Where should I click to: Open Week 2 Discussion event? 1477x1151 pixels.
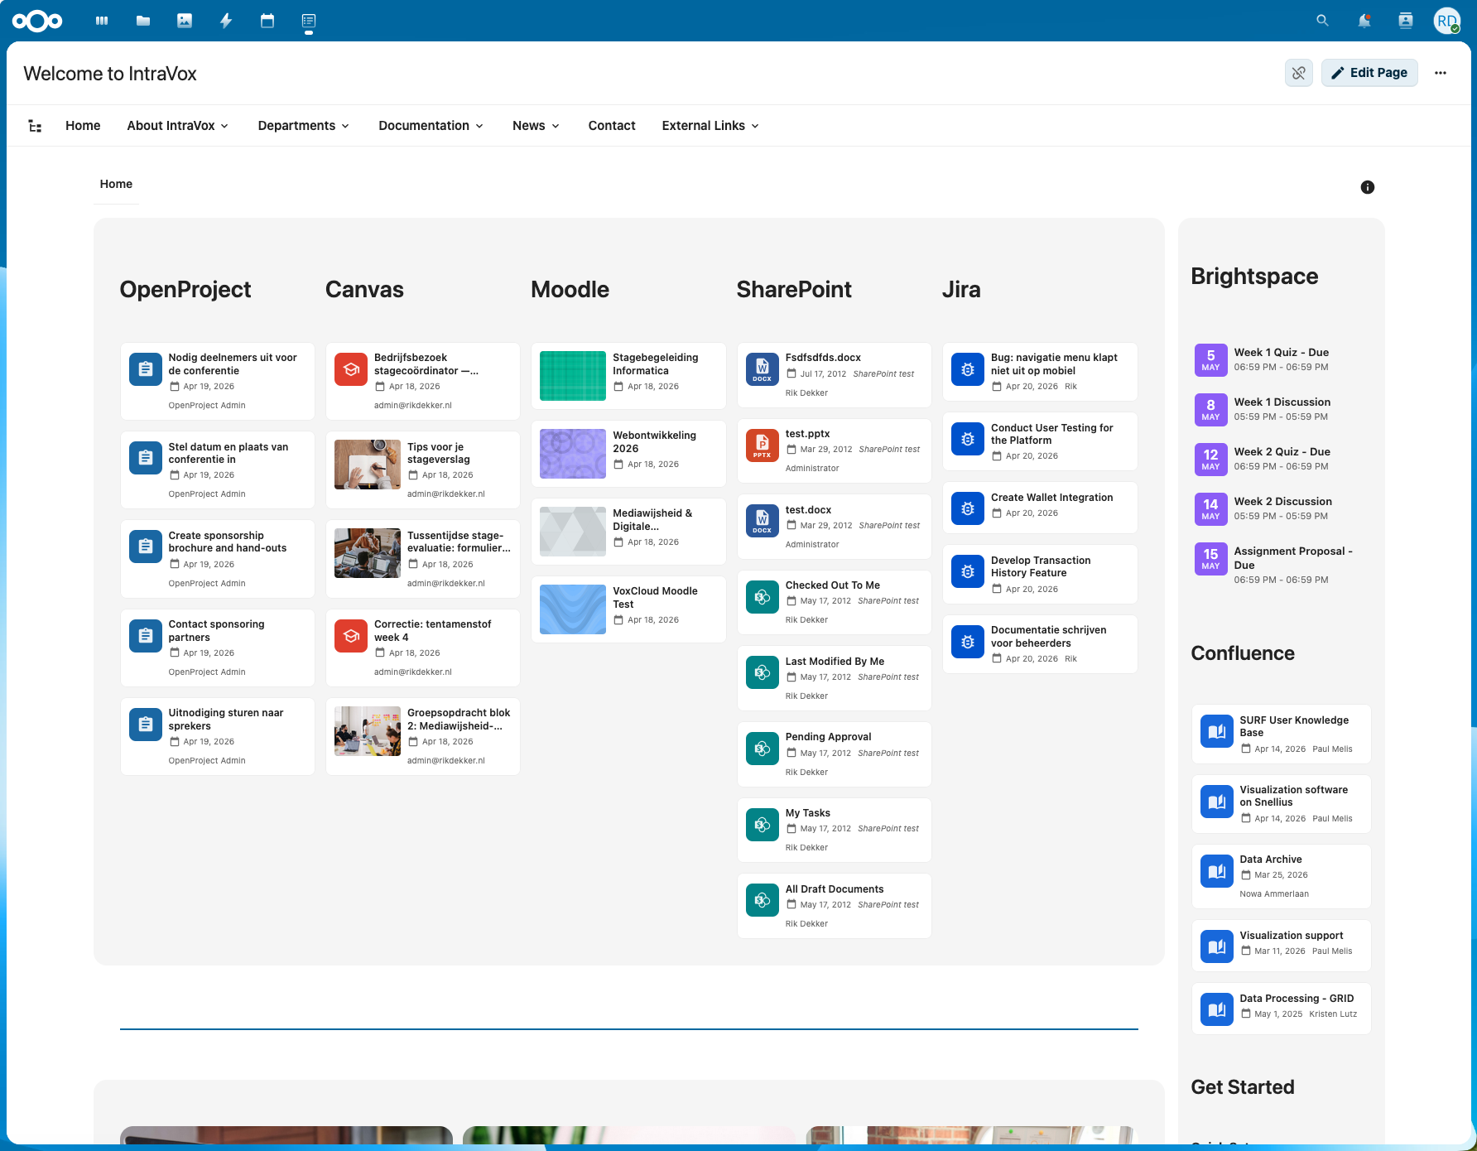[1282, 508]
